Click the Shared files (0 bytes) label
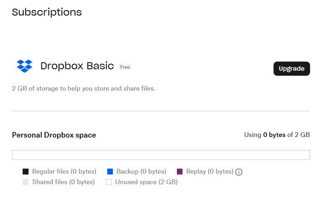 click(63, 182)
